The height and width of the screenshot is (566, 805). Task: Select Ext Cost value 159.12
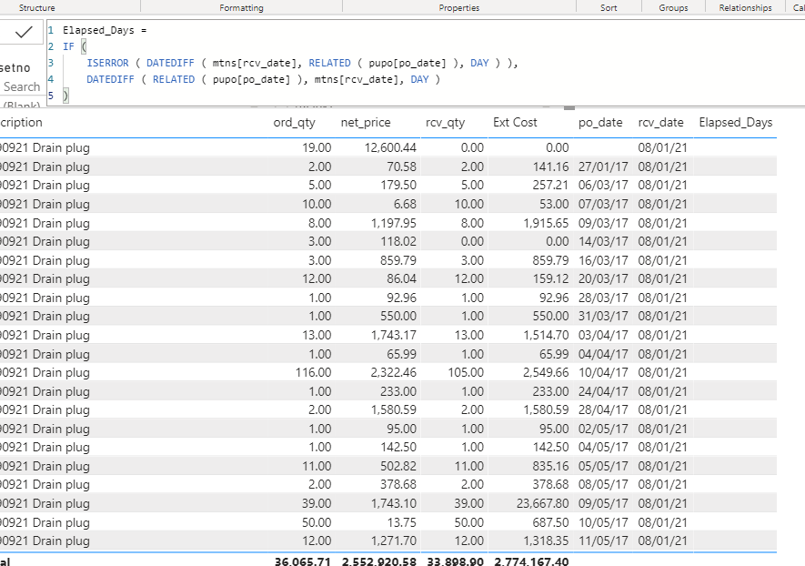[550, 278]
